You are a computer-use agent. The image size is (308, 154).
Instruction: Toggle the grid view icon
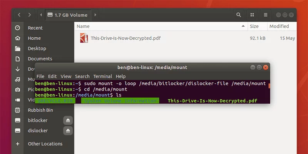click(x=252, y=15)
